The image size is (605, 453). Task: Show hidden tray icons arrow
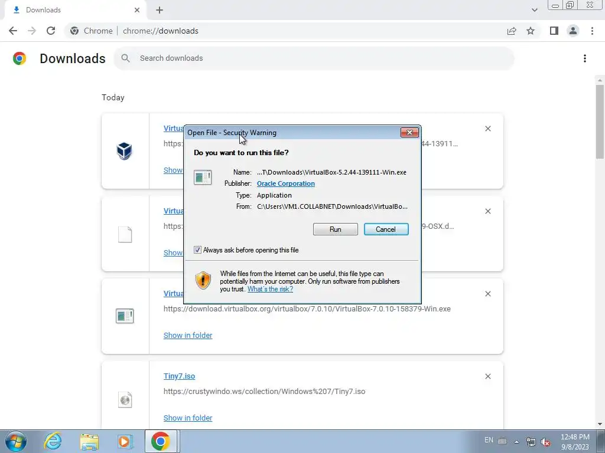(x=516, y=441)
